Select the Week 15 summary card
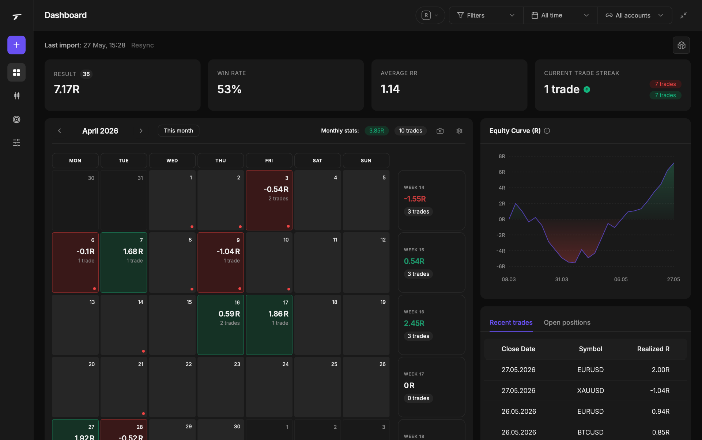The width and height of the screenshot is (702, 440). tap(431, 263)
